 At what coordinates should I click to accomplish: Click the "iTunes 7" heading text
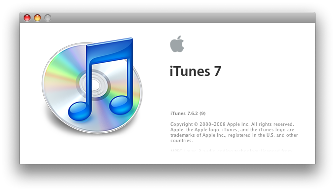tap(195, 71)
